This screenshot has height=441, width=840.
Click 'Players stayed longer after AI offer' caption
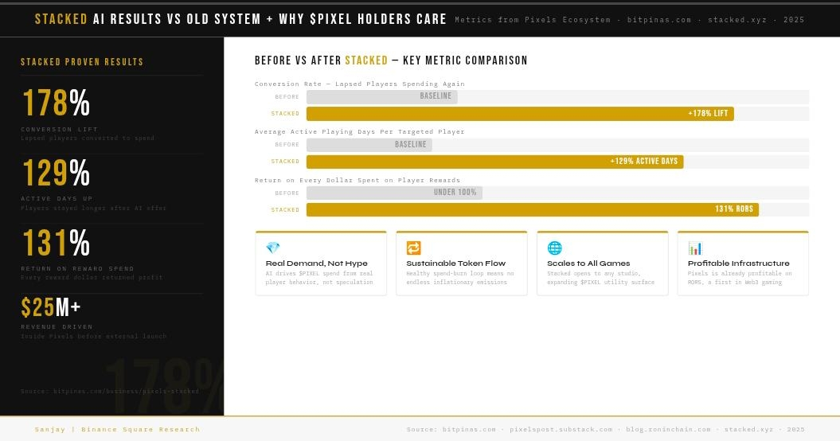(93, 208)
